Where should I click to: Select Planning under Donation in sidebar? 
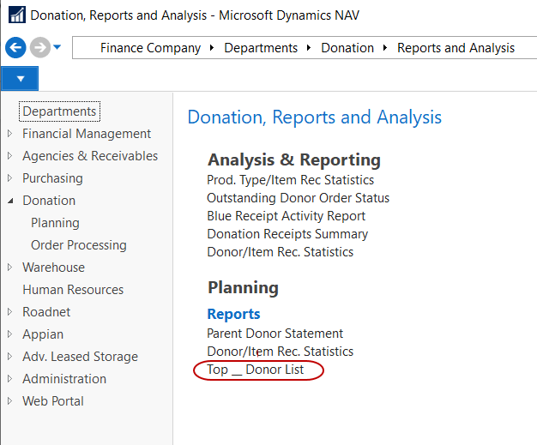point(55,223)
